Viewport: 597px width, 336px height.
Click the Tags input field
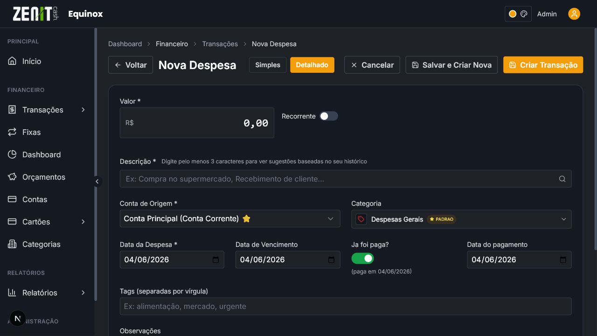[346, 306]
